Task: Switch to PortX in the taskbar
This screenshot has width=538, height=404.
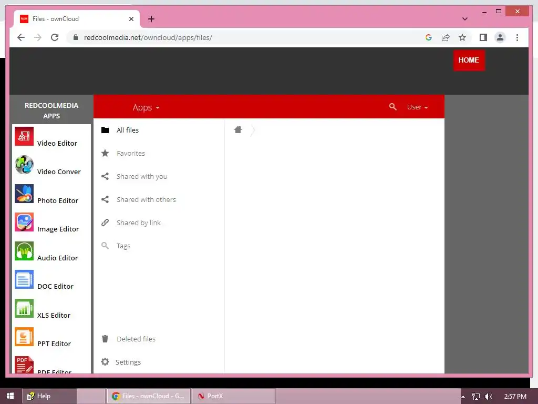Action: (233, 396)
